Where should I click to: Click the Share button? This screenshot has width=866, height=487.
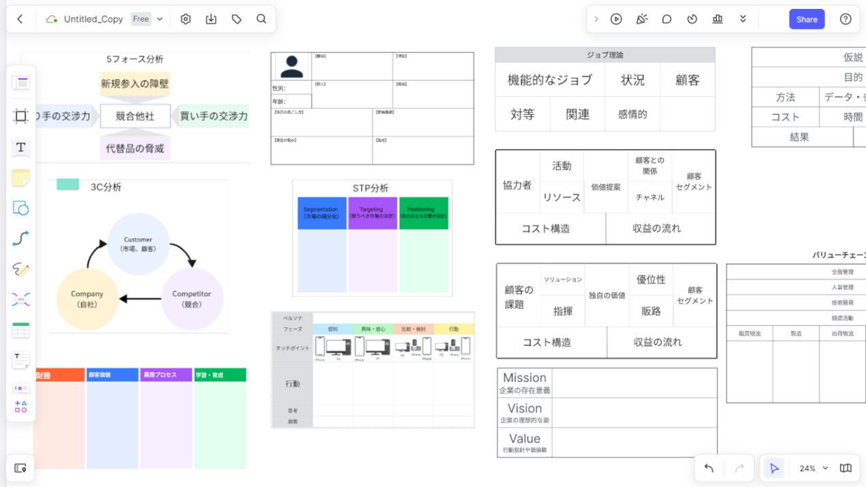pyautogui.click(x=806, y=19)
